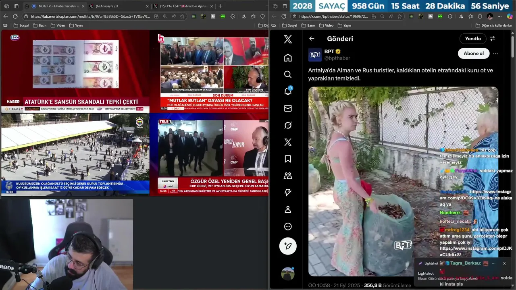Viewport: 516px width, 290px height.
Task: Open X profile person icon
Action: pyautogui.click(x=288, y=209)
